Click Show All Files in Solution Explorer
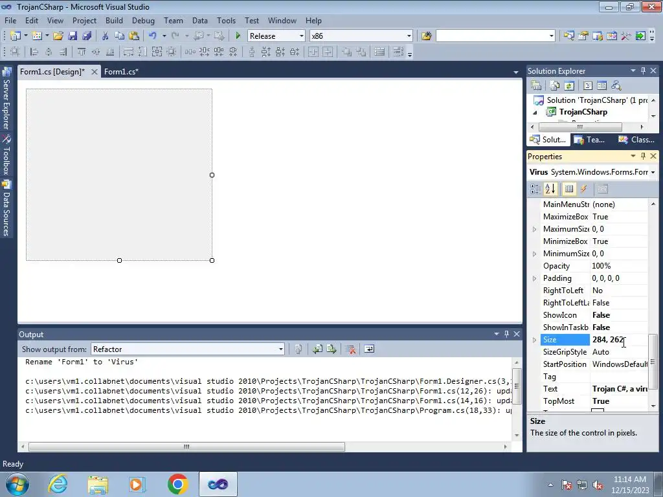 [555, 86]
